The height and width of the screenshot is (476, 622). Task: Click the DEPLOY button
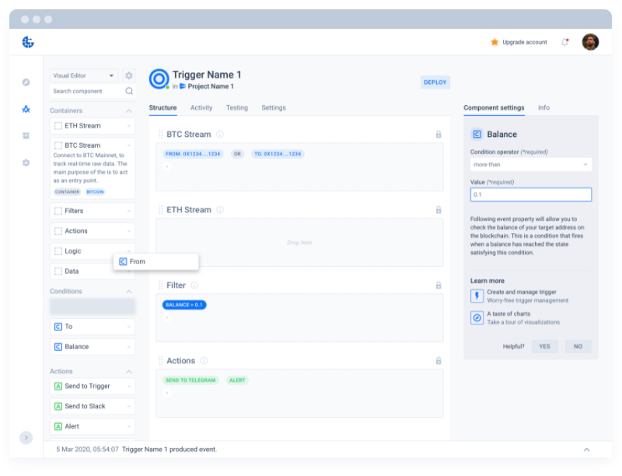435,82
